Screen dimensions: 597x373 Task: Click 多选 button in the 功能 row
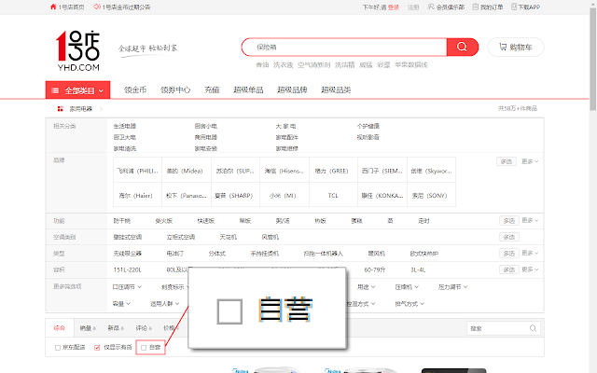click(509, 220)
